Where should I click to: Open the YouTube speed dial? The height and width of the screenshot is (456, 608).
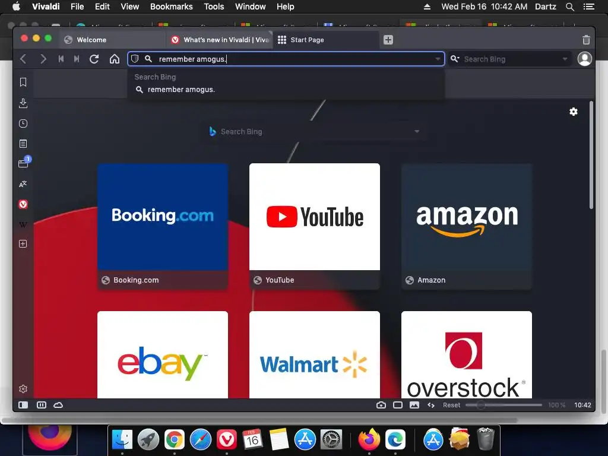315,226
